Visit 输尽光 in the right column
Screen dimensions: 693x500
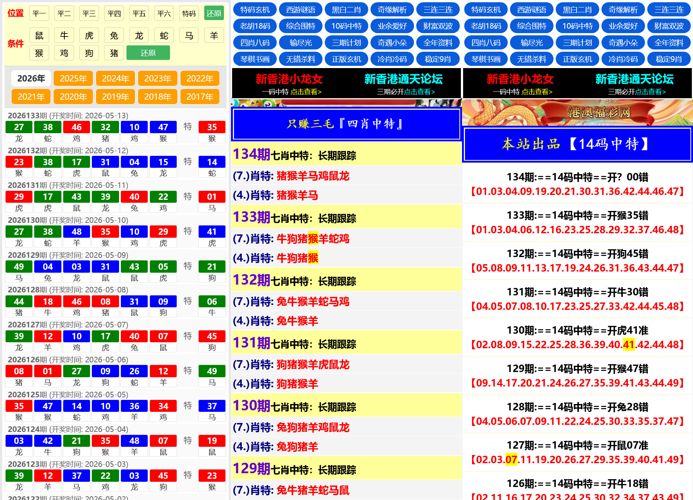pos(532,43)
